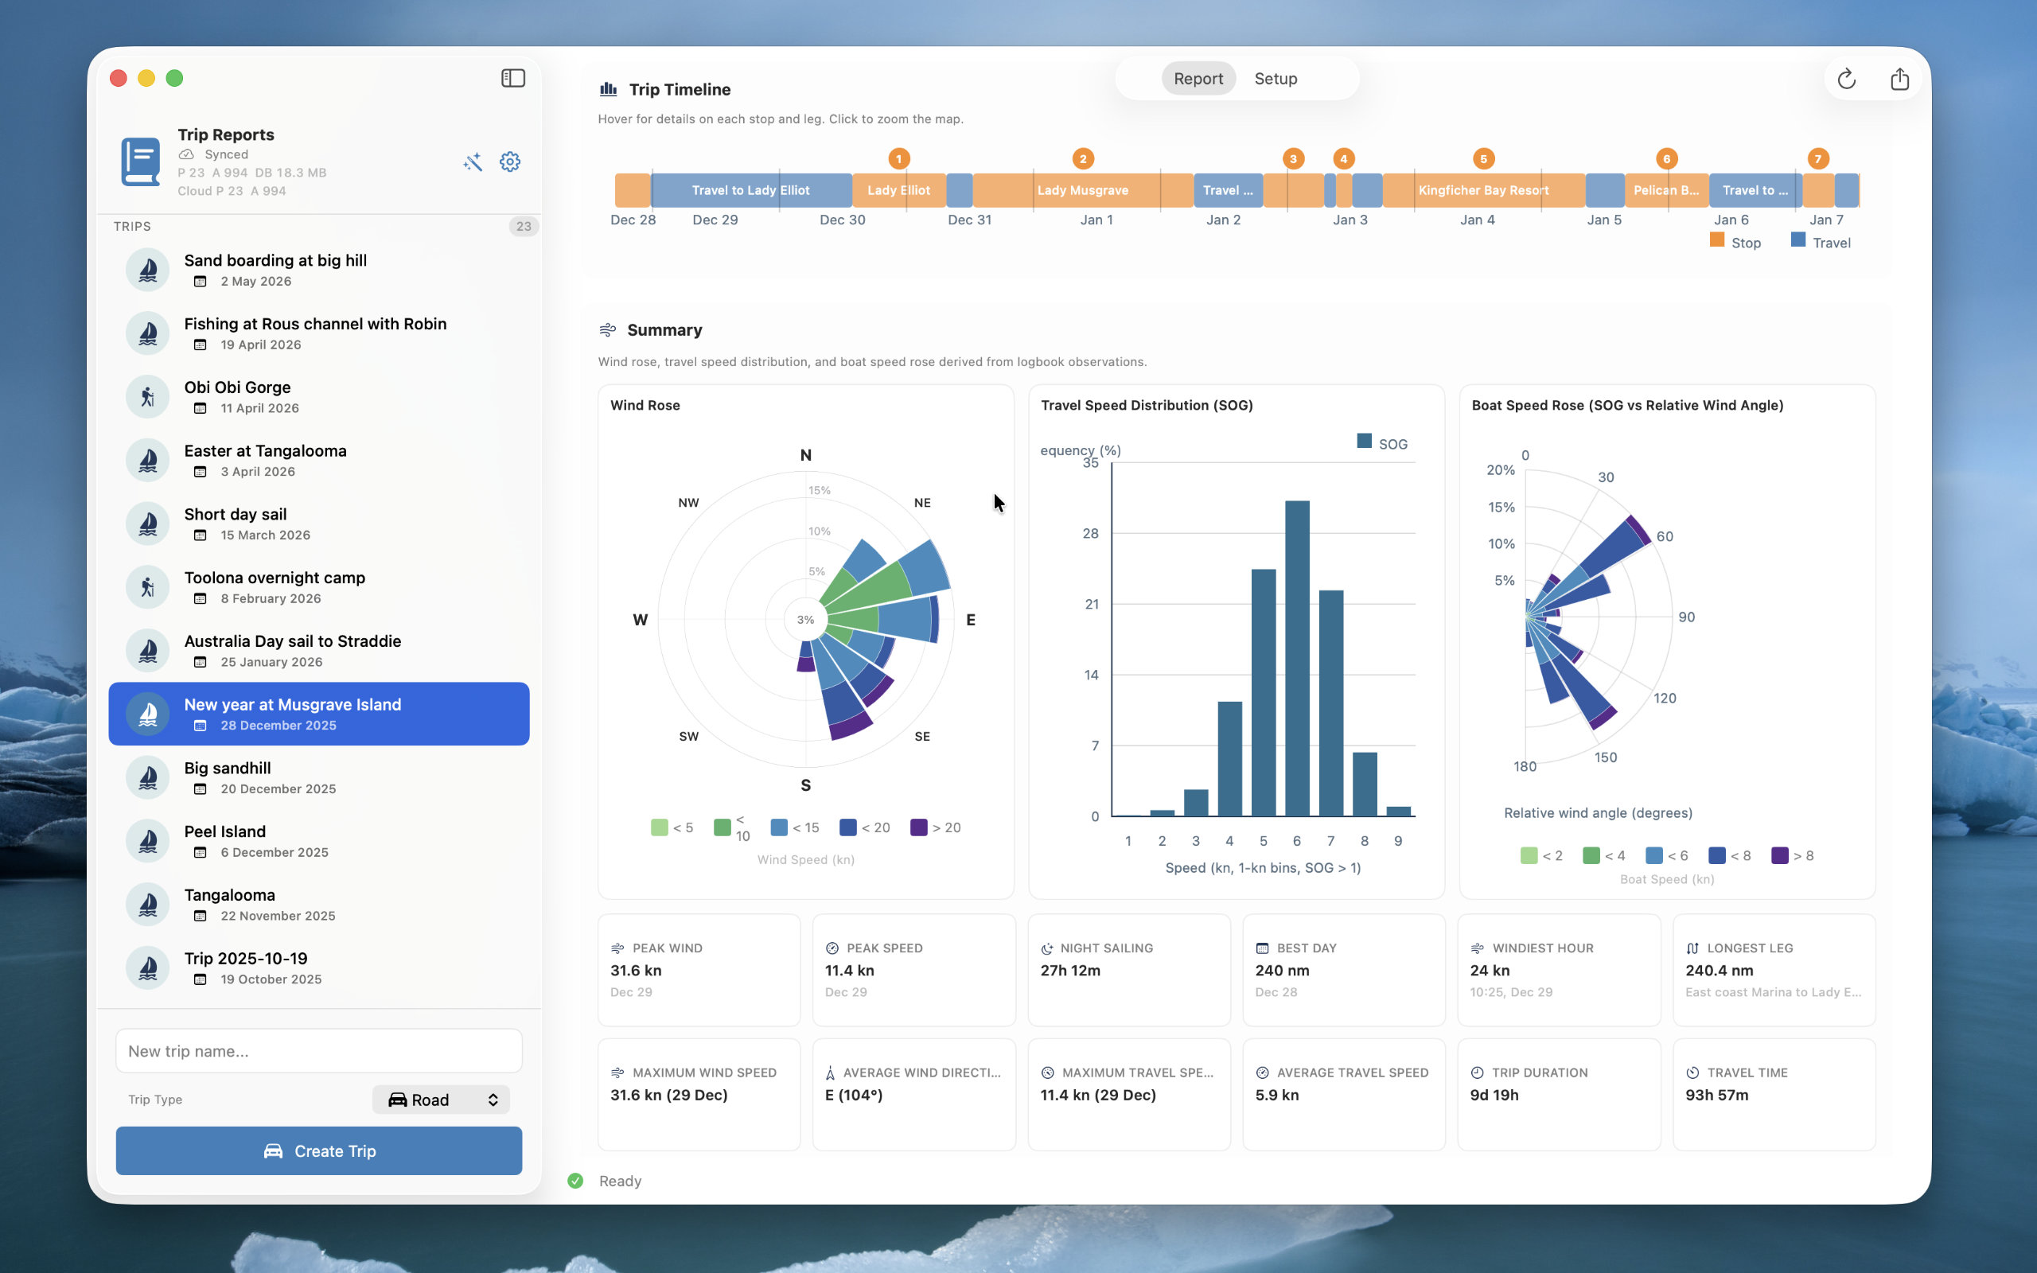Open Big sandhill trip report
2037x1273 pixels.
319,778
